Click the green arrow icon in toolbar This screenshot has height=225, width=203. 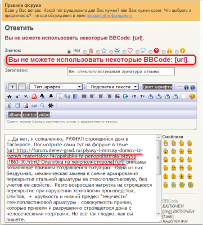(x=125, y=96)
